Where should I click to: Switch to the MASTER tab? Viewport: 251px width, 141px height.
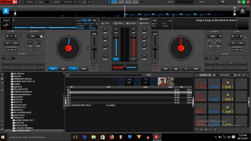[144, 23]
